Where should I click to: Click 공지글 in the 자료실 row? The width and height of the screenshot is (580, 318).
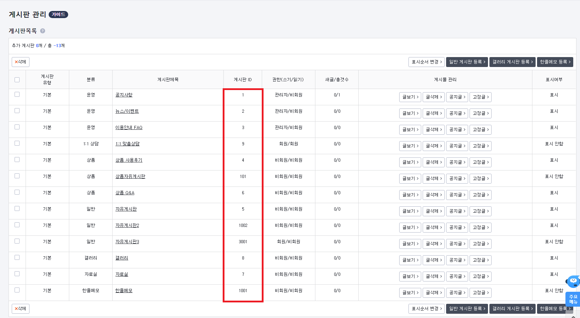click(x=457, y=276)
